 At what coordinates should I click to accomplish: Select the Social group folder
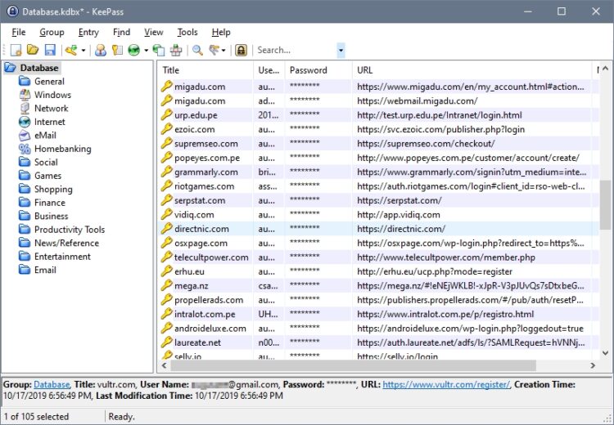click(46, 163)
